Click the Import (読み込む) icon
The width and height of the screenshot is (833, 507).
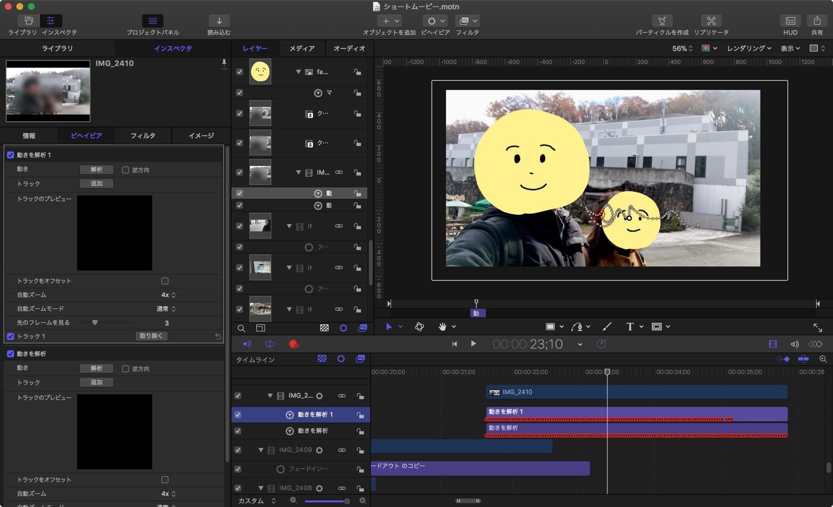pos(219,21)
